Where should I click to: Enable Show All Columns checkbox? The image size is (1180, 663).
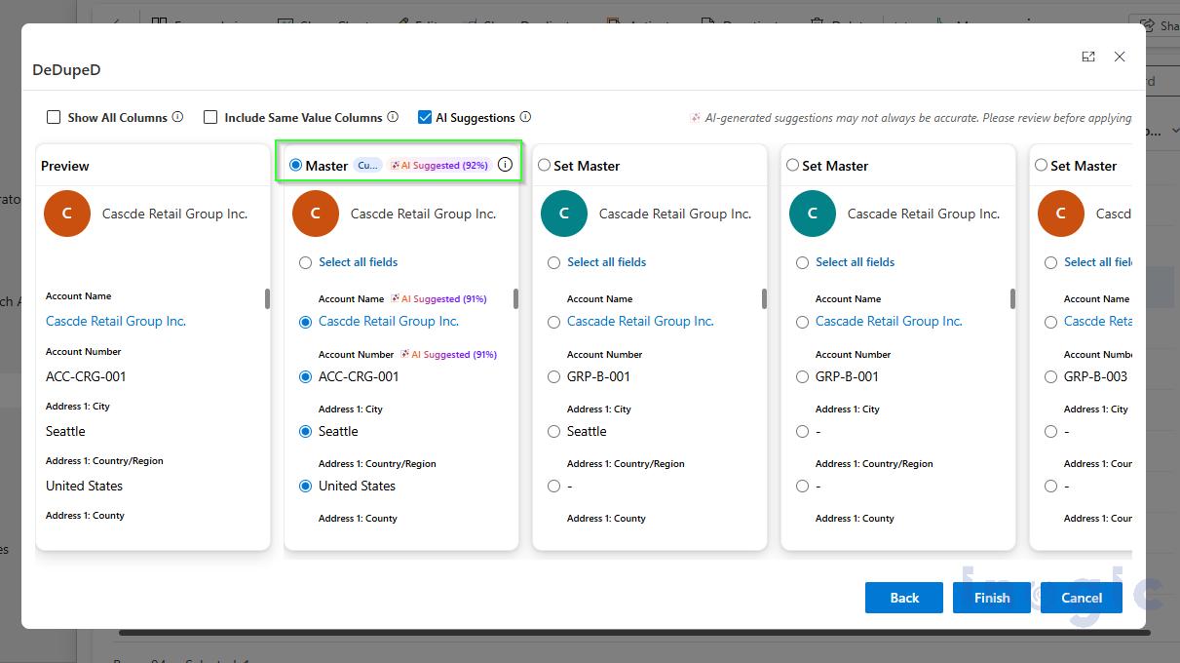pyautogui.click(x=54, y=117)
